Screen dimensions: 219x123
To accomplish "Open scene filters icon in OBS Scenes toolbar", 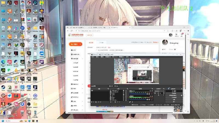I will (x=96, y=102).
